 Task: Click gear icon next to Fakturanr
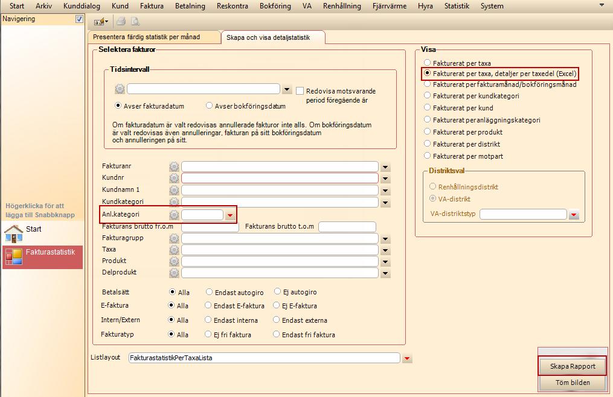(174, 167)
